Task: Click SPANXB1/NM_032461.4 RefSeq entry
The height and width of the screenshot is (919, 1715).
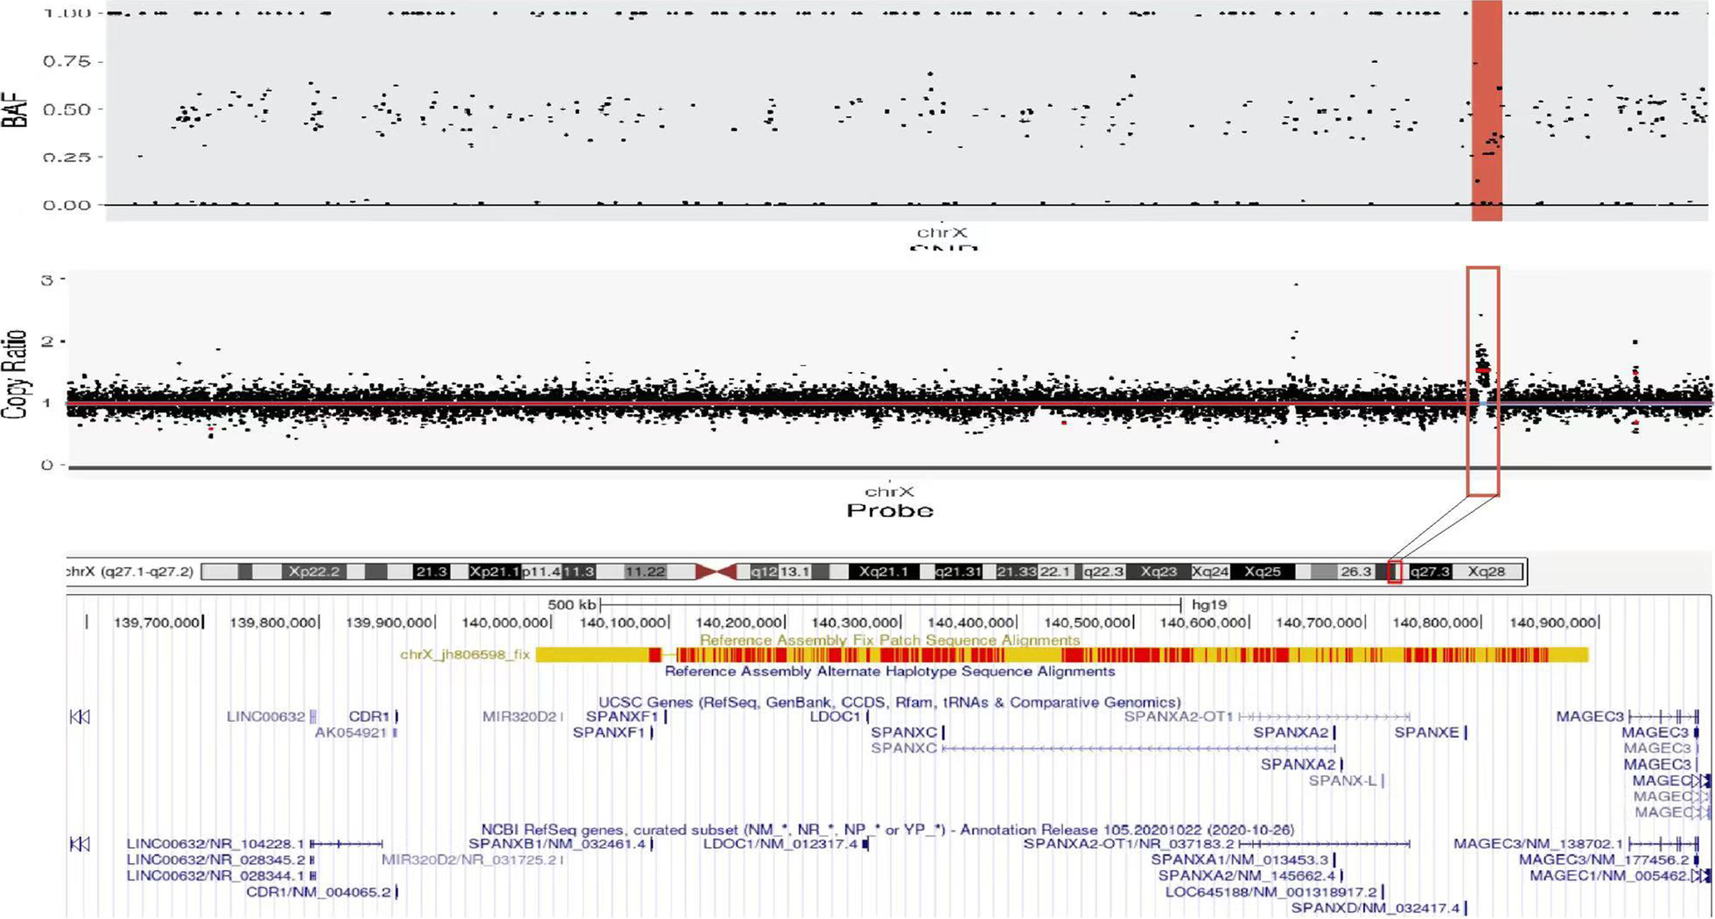Action: pyautogui.click(x=557, y=844)
